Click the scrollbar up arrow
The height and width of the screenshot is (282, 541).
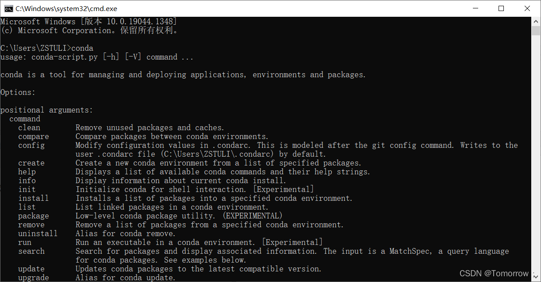coord(536,21)
